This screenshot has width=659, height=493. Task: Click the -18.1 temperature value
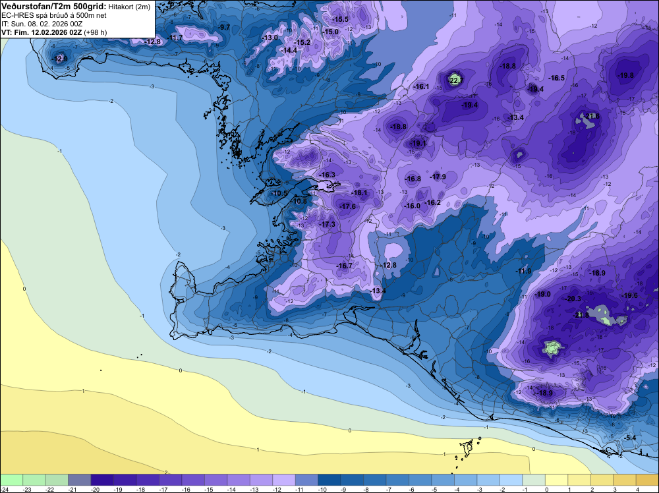[x=359, y=193]
